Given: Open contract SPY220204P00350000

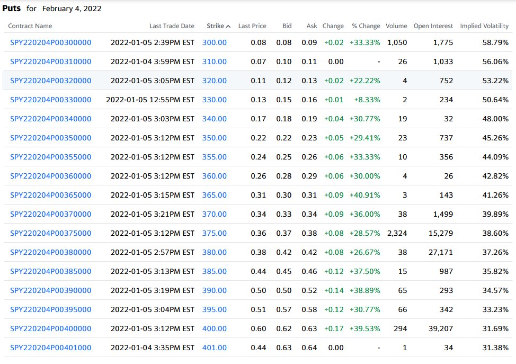Looking at the screenshot, I should (51, 138).
